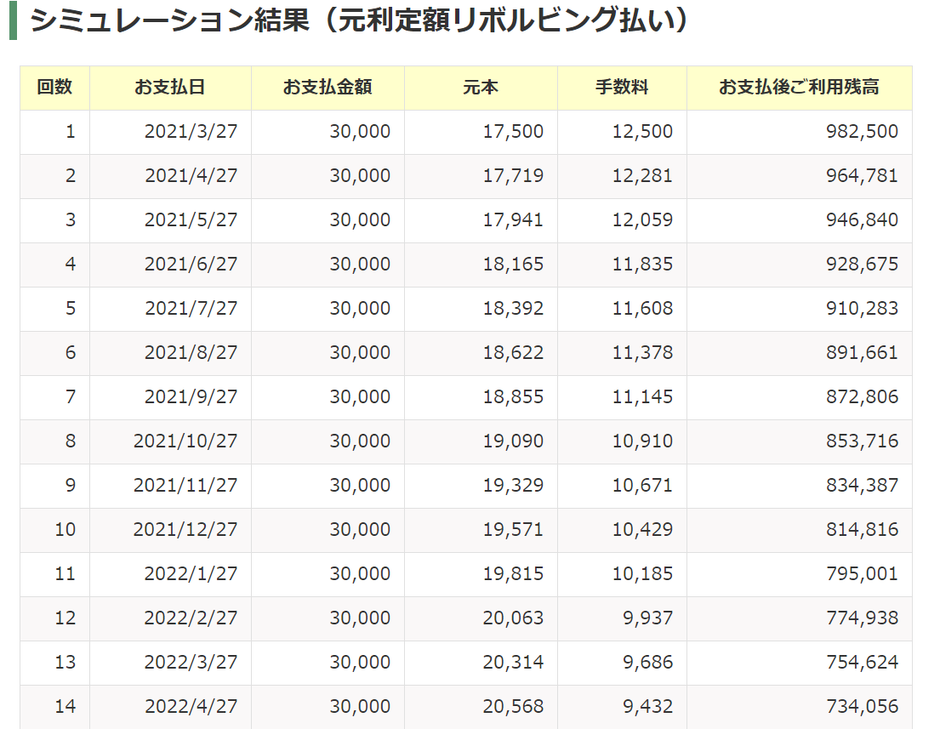Click principal value 17,941
This screenshot has width=940, height=729.
[x=514, y=220]
